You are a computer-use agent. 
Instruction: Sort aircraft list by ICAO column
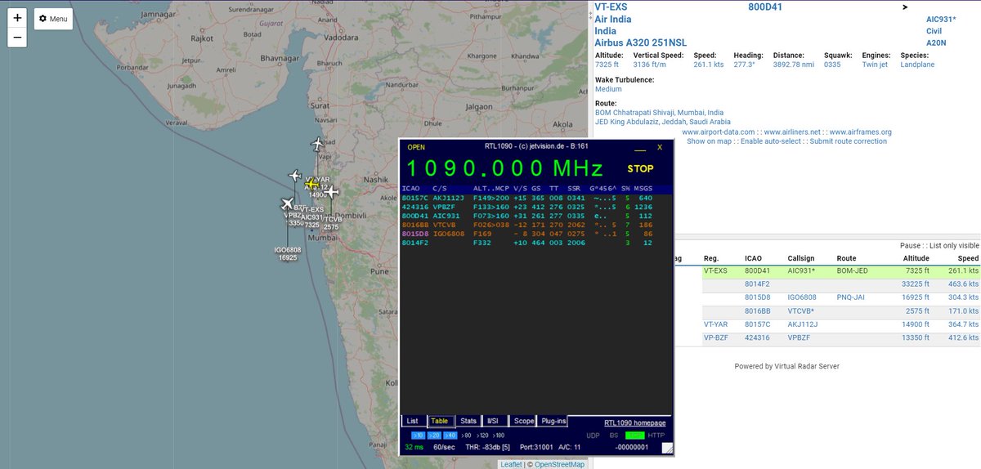pos(754,258)
